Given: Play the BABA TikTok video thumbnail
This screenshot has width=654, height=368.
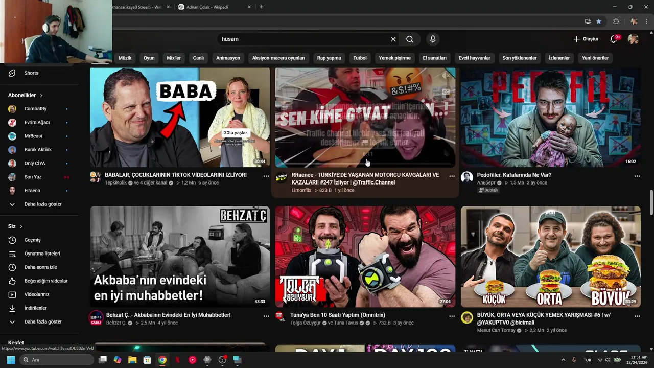Looking at the screenshot, I should (180, 118).
